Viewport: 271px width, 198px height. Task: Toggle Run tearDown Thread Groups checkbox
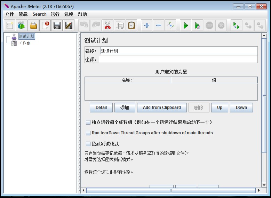(x=88, y=133)
